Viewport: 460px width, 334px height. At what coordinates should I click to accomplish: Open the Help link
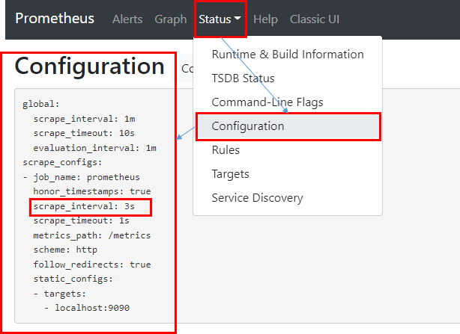tap(265, 19)
